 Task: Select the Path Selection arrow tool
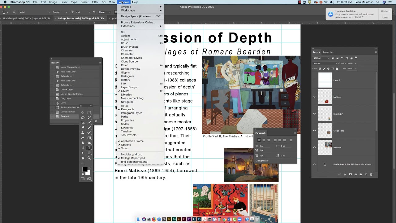pos(83,153)
